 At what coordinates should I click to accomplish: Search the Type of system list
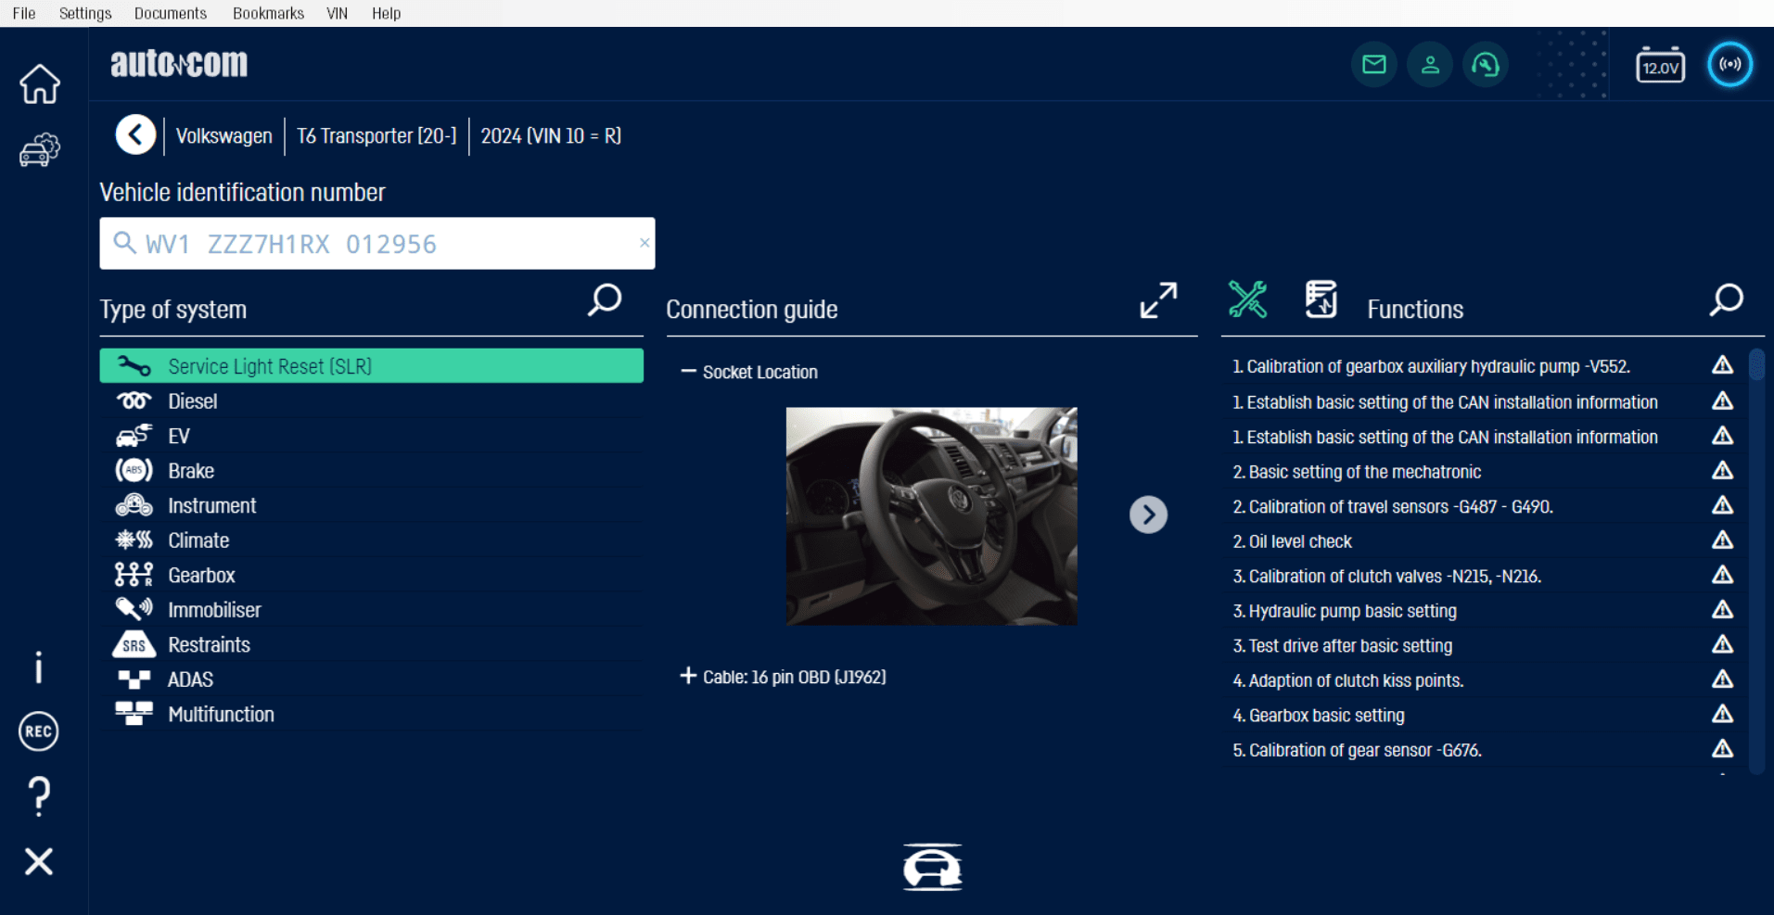[x=605, y=300]
